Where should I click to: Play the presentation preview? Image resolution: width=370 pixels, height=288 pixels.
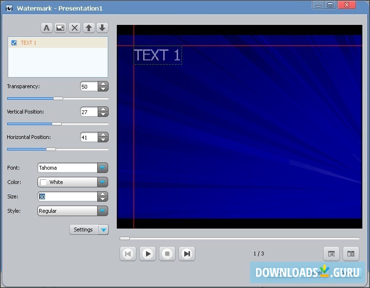click(x=148, y=254)
